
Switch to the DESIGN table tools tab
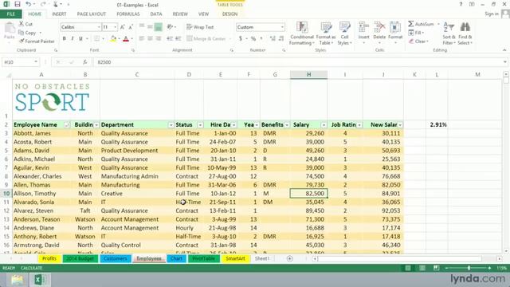coord(229,14)
